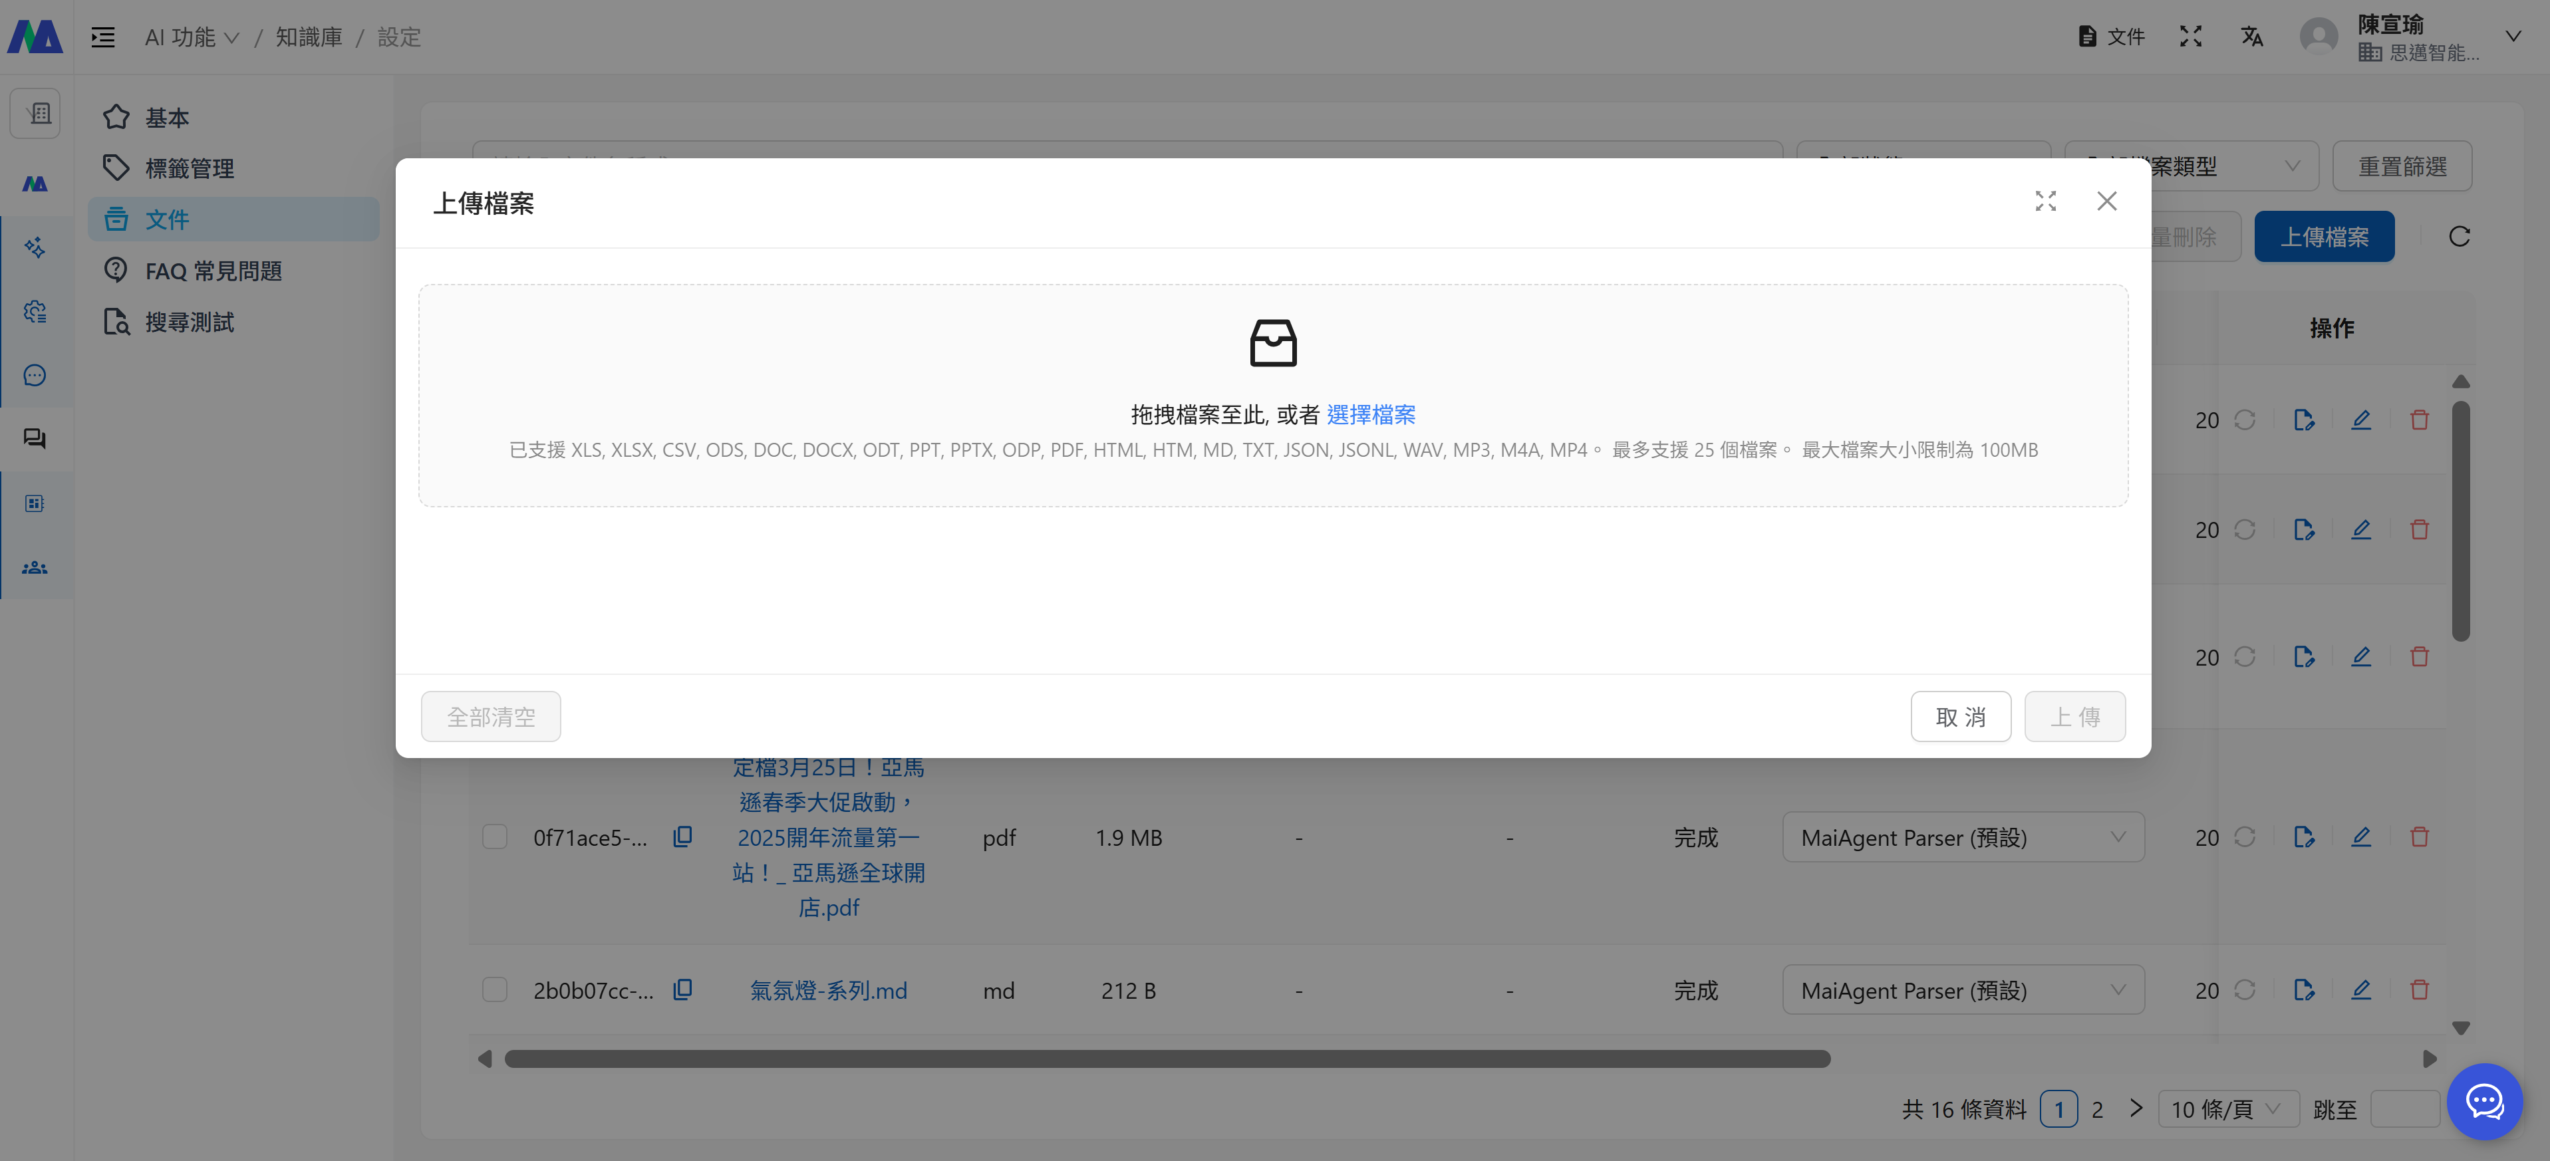Click the 選擇檔案 link
Screen dimensions: 2550x1161
tap(1370, 415)
